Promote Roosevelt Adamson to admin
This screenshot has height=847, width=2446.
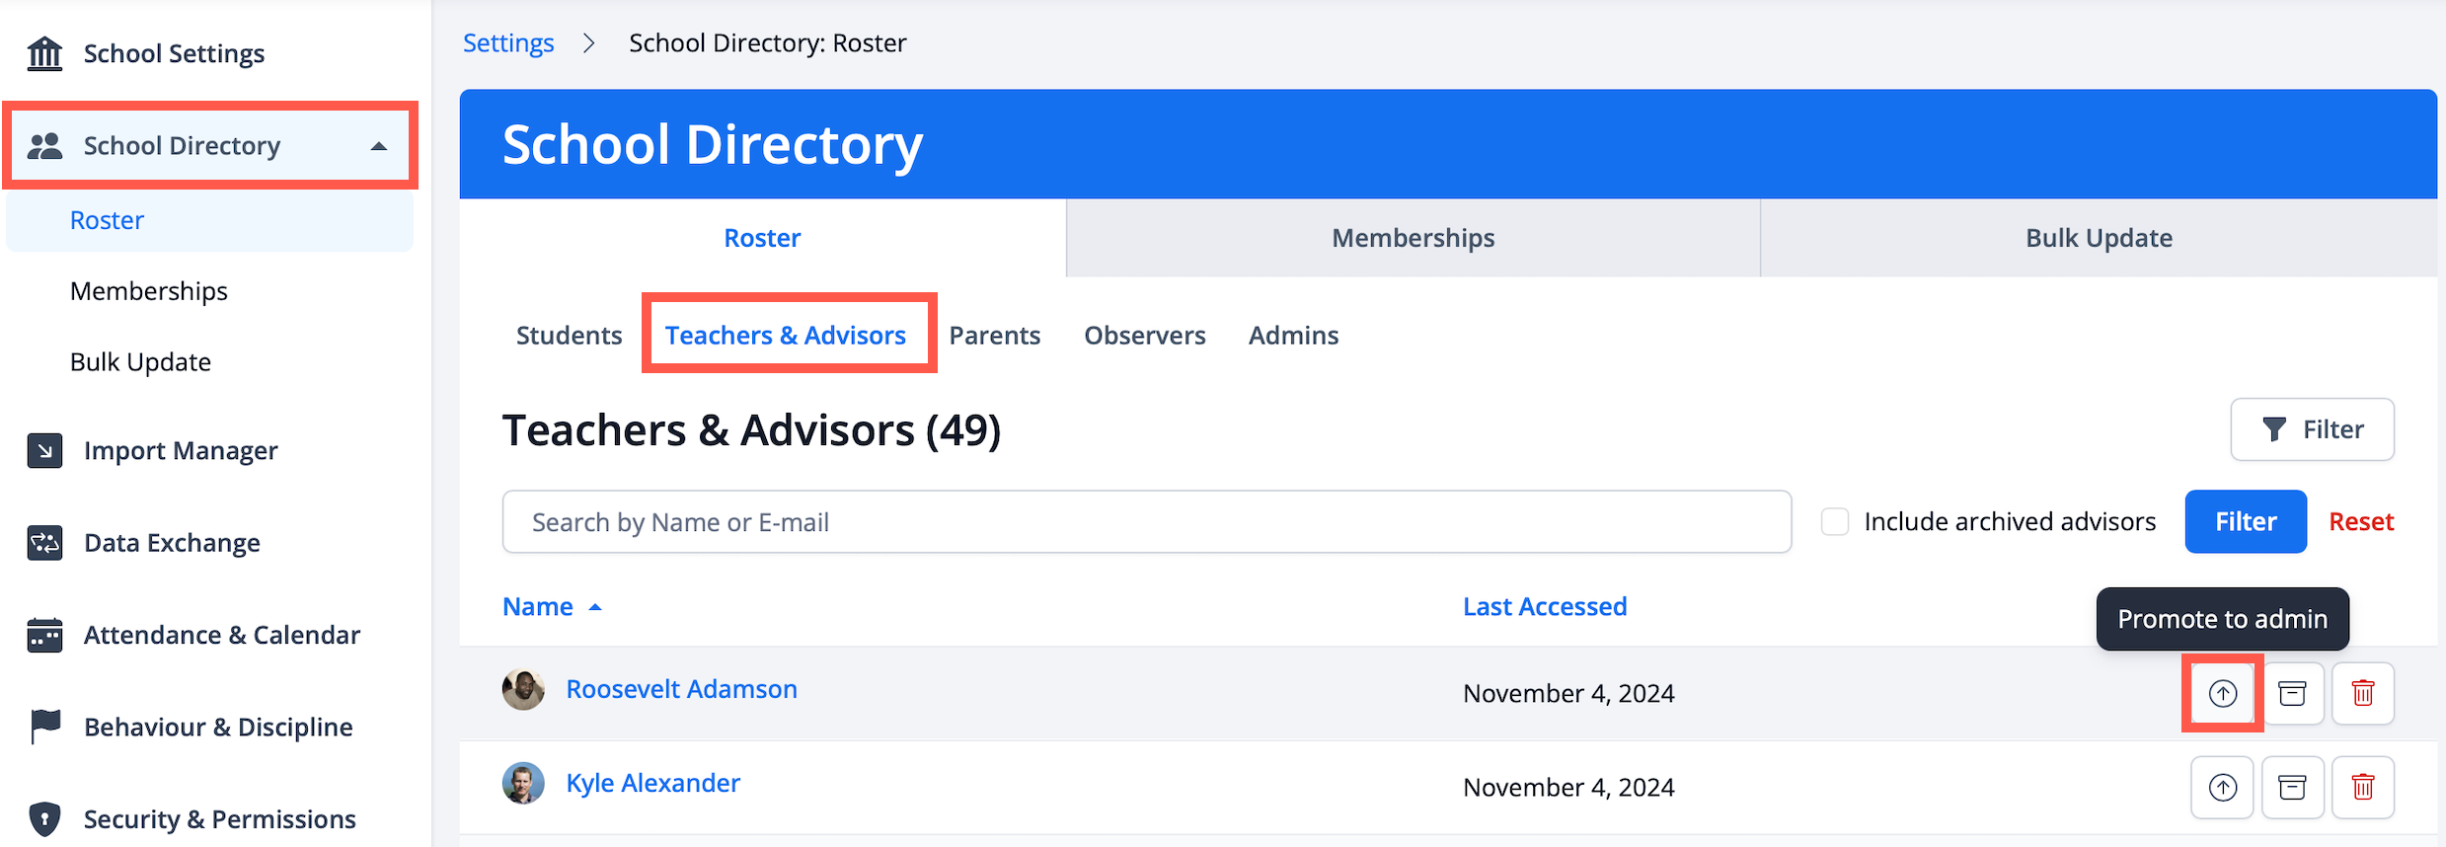pos(2222,694)
